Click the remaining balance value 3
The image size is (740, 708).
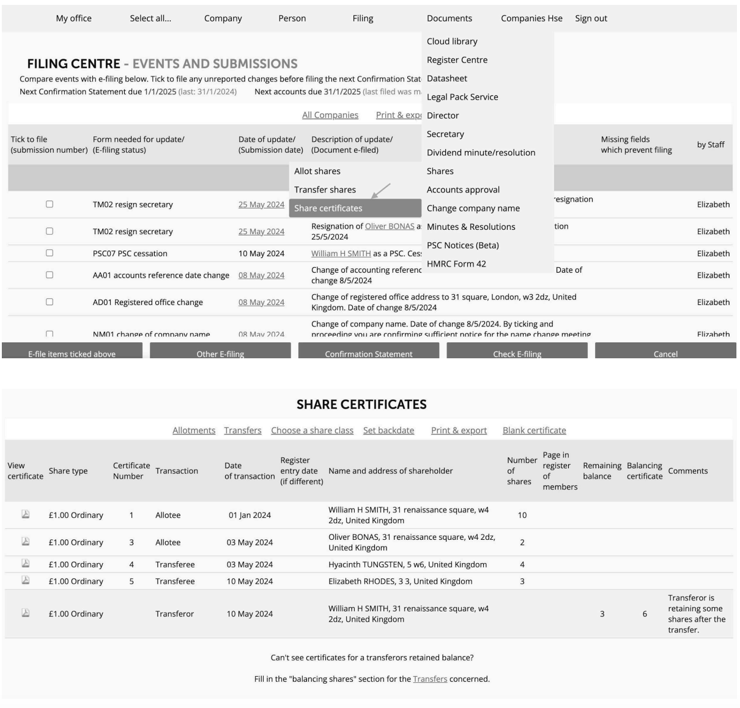click(x=602, y=614)
